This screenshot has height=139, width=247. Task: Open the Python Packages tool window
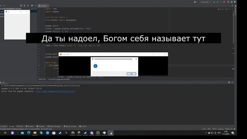(54, 126)
